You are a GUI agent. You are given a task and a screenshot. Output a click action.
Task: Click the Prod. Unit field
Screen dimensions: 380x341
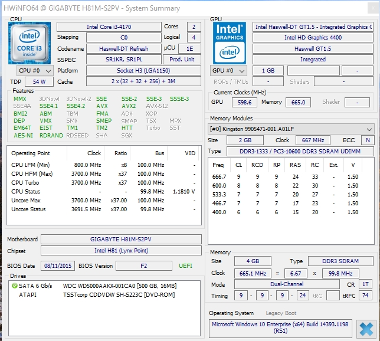tap(182, 60)
